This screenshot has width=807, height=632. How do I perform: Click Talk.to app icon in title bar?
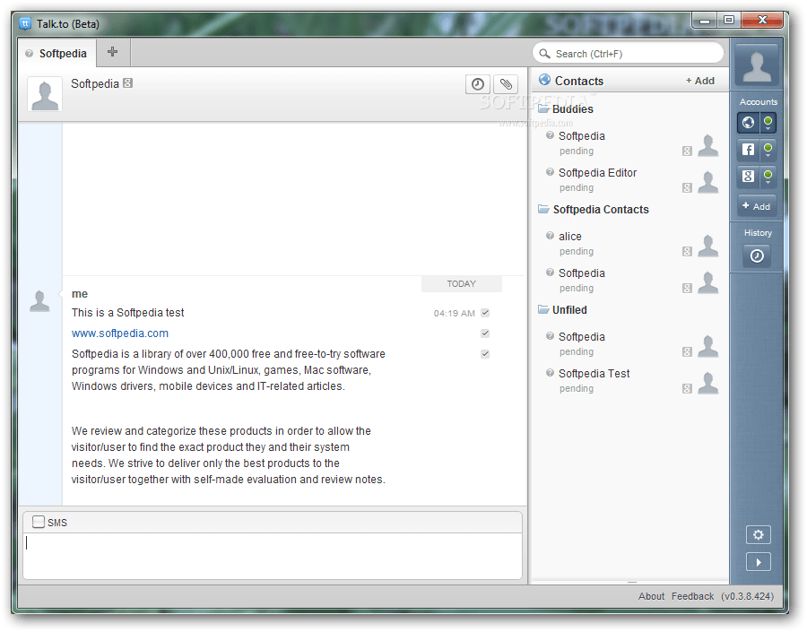[x=25, y=23]
